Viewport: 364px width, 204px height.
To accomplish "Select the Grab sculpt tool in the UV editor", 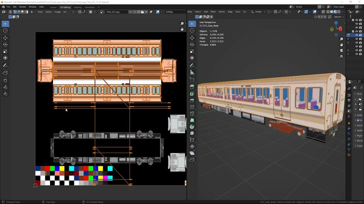I will tap(5, 80).
